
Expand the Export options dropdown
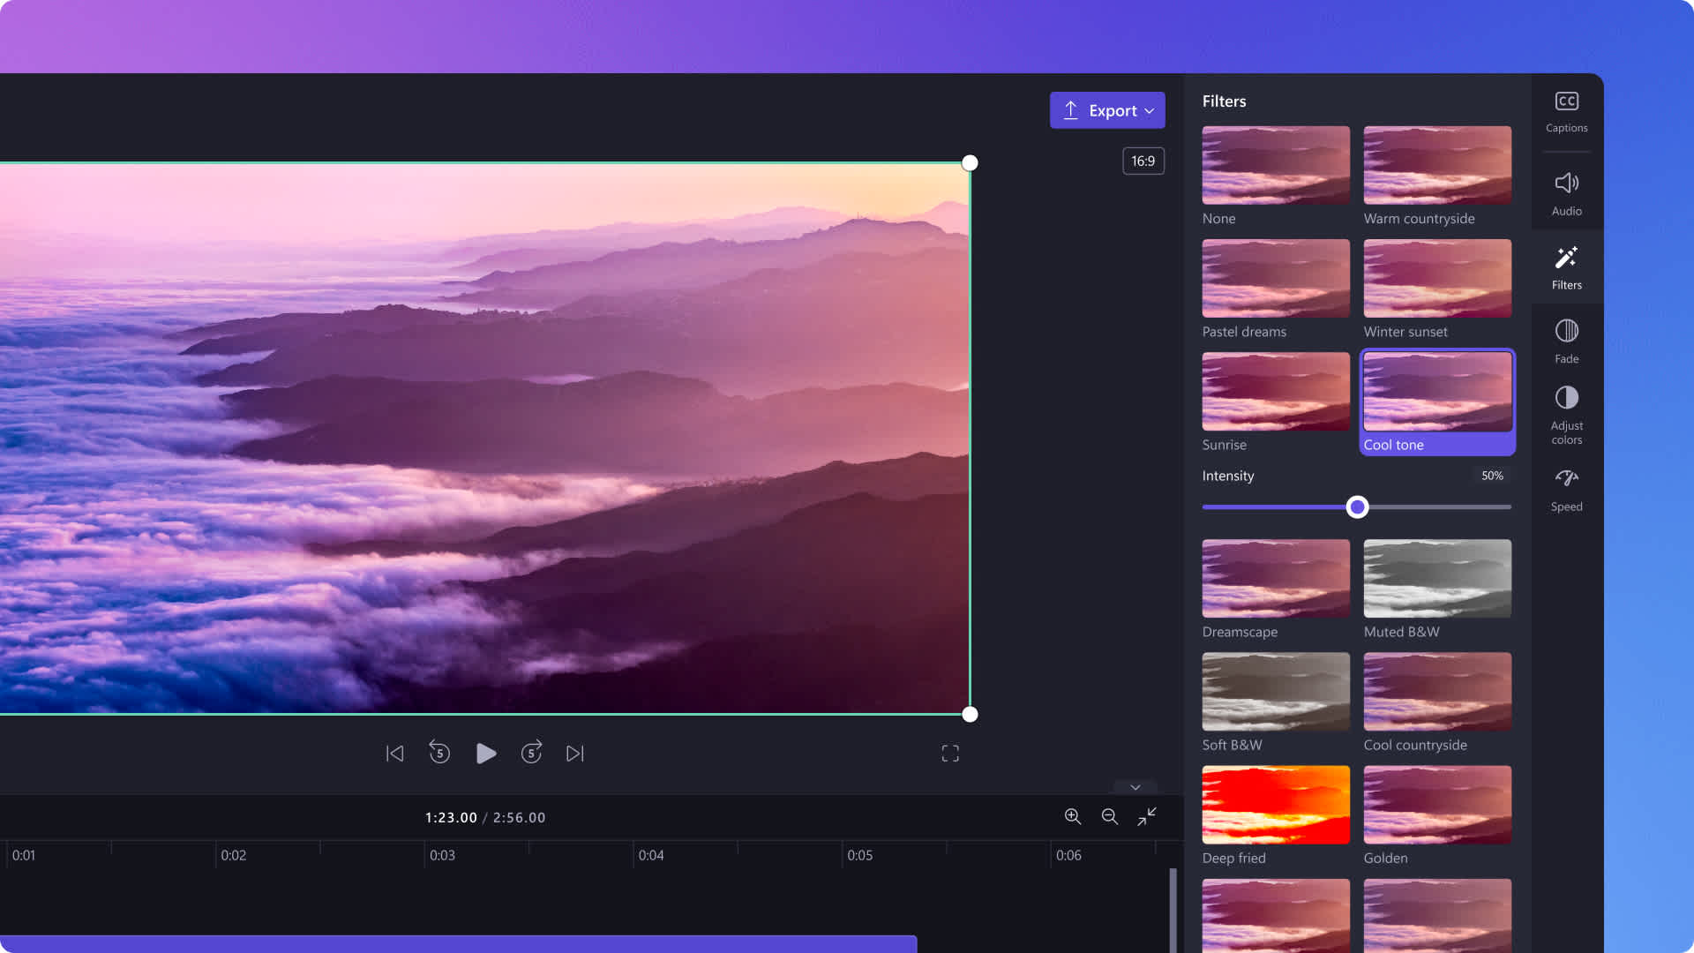1150,110
